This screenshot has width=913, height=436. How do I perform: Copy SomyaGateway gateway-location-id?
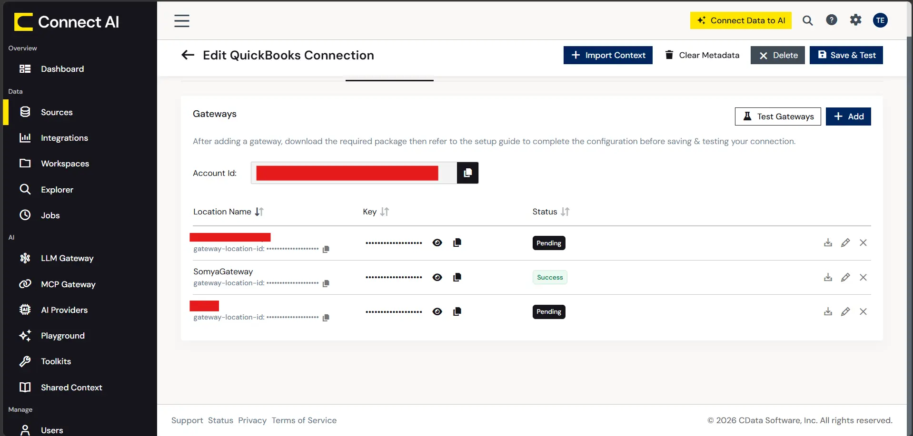coord(326,283)
